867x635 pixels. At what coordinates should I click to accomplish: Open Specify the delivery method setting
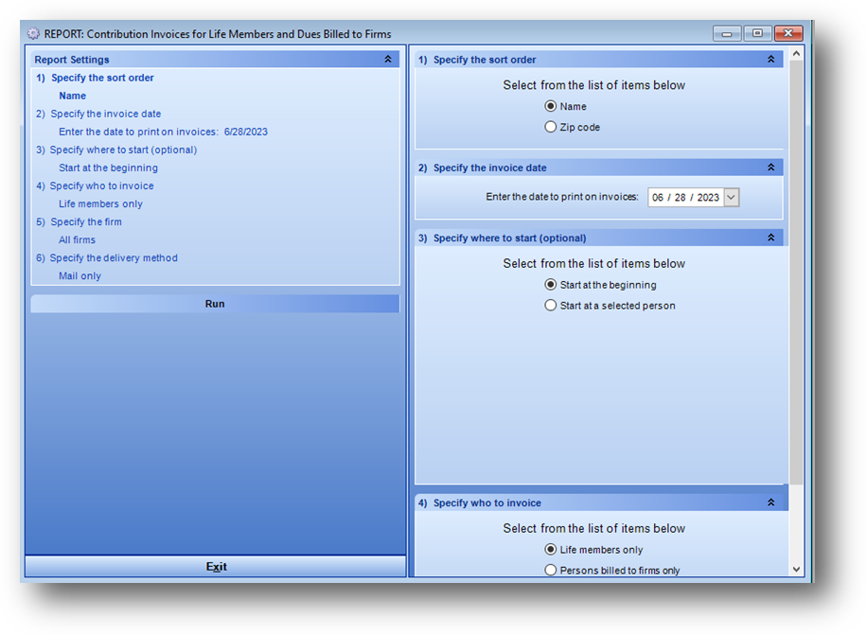pos(114,257)
